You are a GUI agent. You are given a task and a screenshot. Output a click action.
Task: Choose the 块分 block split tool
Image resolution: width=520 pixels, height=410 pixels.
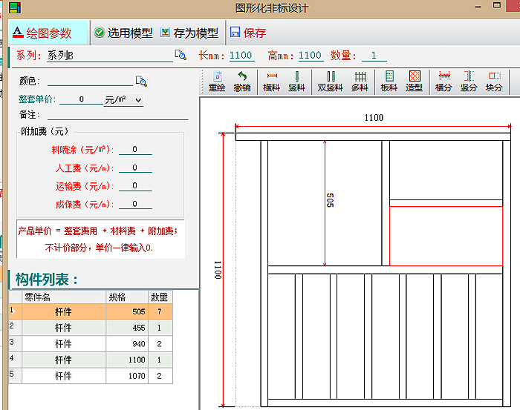[494, 82]
